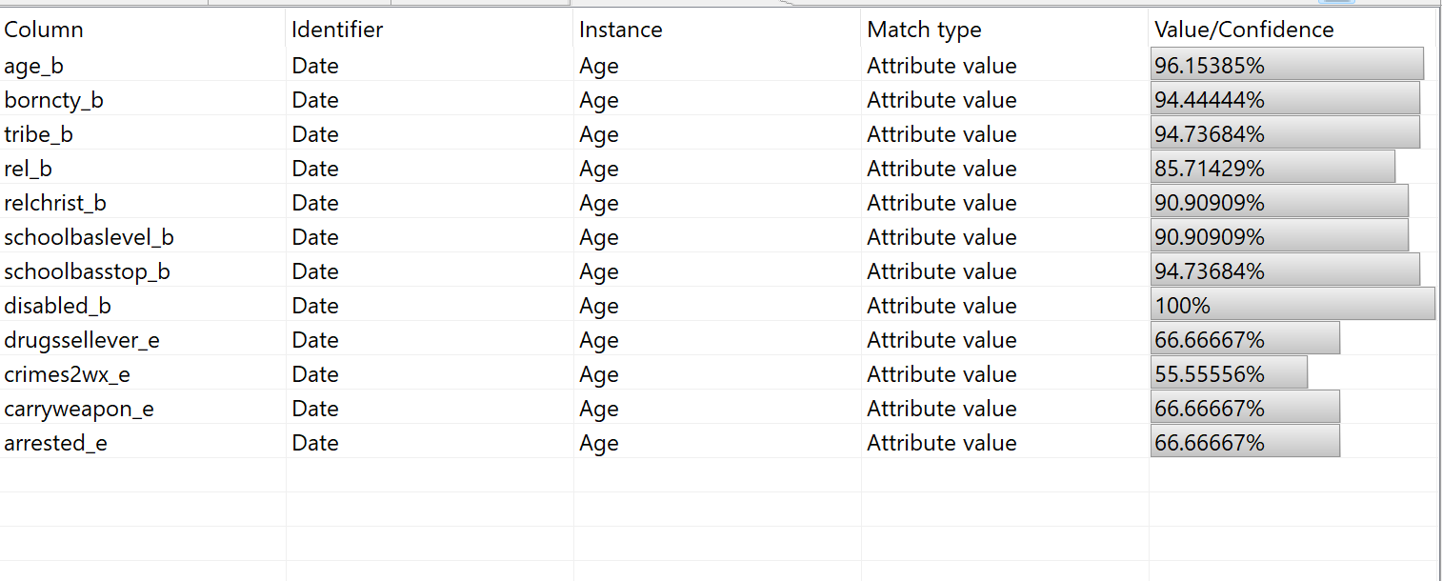Image resolution: width=1442 pixels, height=581 pixels.
Task: Click the tribe_b row name
Action: tap(39, 134)
